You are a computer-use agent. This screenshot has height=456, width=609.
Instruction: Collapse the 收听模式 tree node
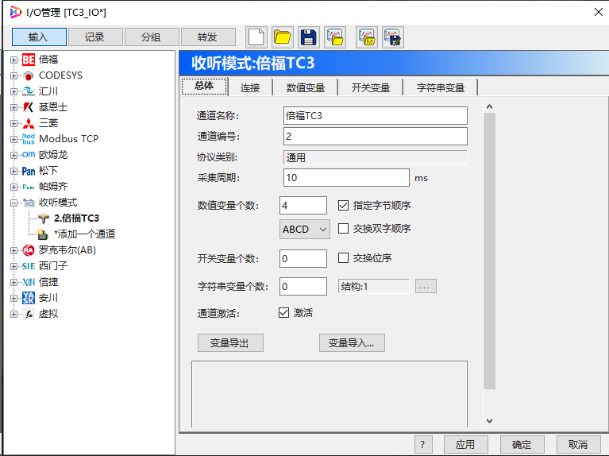coord(13,203)
